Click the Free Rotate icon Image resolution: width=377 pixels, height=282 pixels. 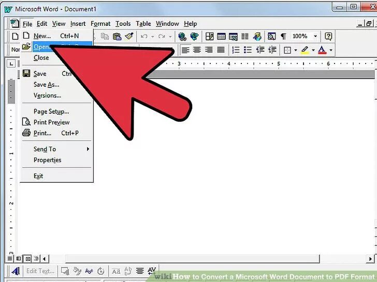click(101, 271)
